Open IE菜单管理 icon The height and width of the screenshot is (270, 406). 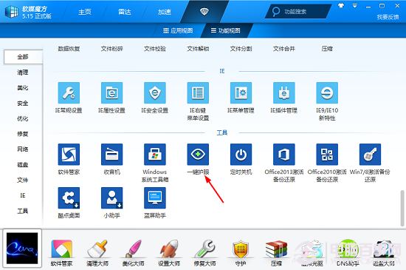(x=241, y=93)
